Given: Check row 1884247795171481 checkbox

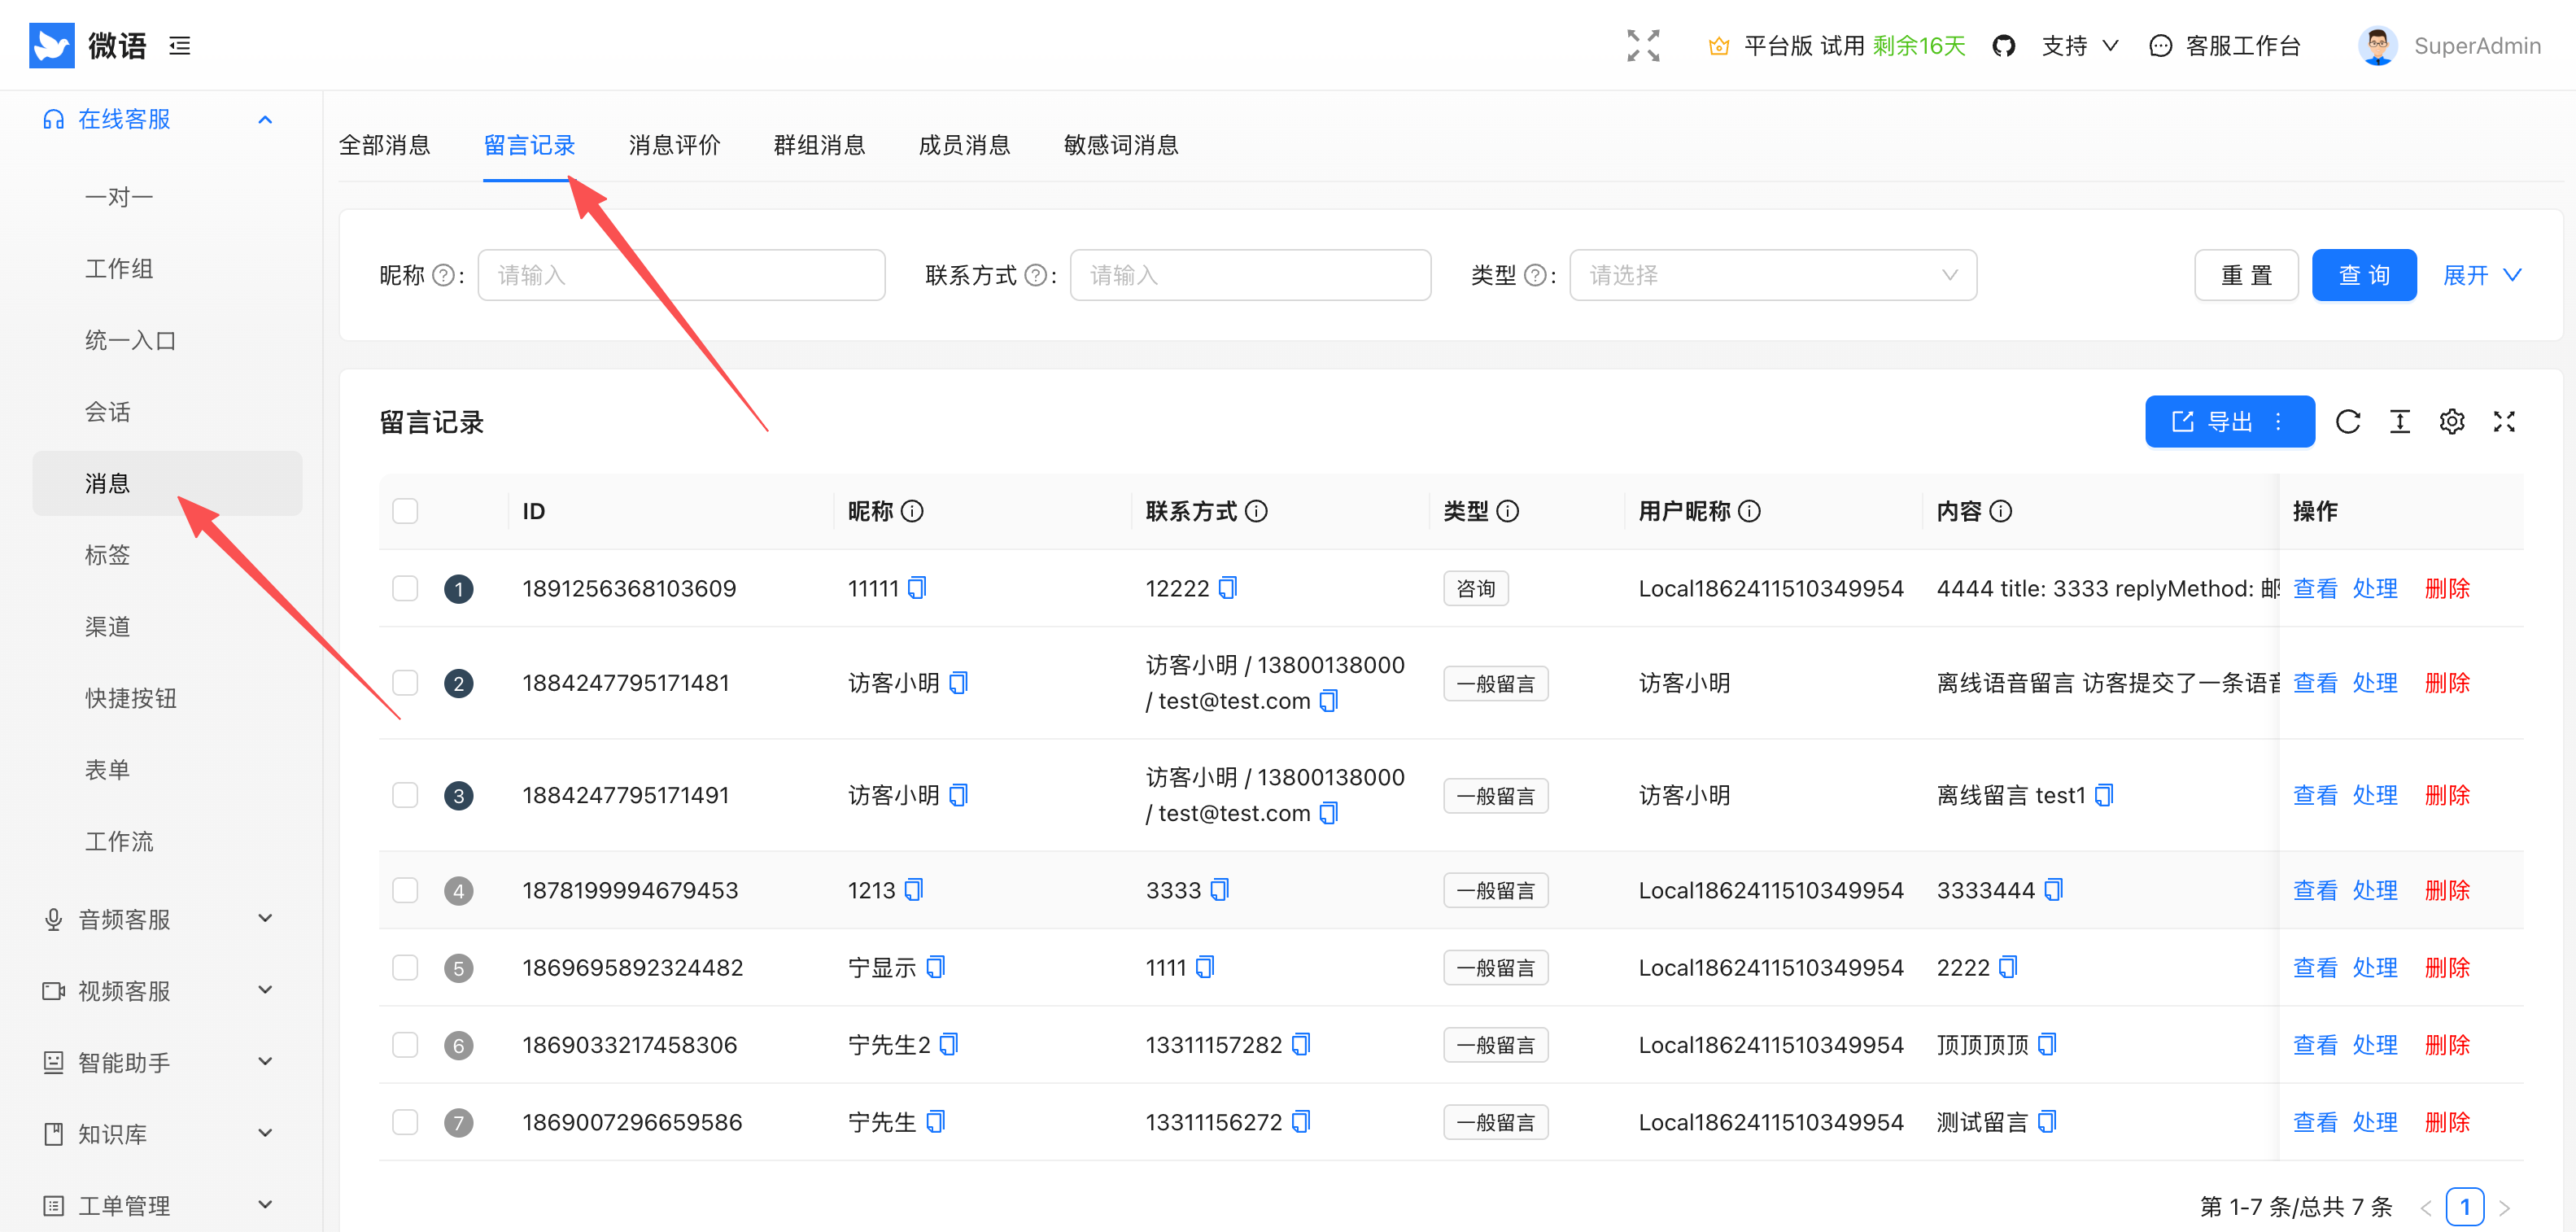Looking at the screenshot, I should (x=405, y=683).
